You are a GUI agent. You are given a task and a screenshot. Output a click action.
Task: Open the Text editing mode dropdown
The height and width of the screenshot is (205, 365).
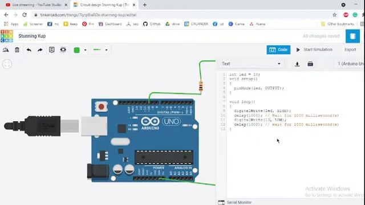(251, 64)
